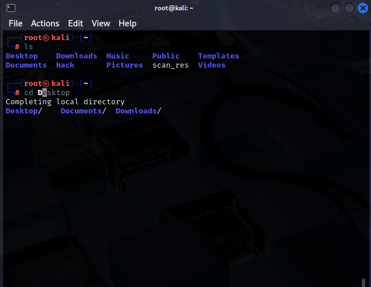Click the Desktop/ completion suggestion
This screenshot has height=287, width=371.
[x=24, y=111]
